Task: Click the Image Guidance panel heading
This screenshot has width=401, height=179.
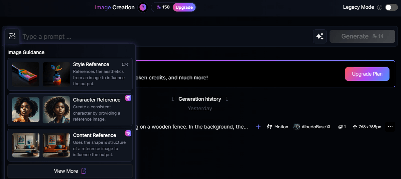Action: [x=26, y=52]
